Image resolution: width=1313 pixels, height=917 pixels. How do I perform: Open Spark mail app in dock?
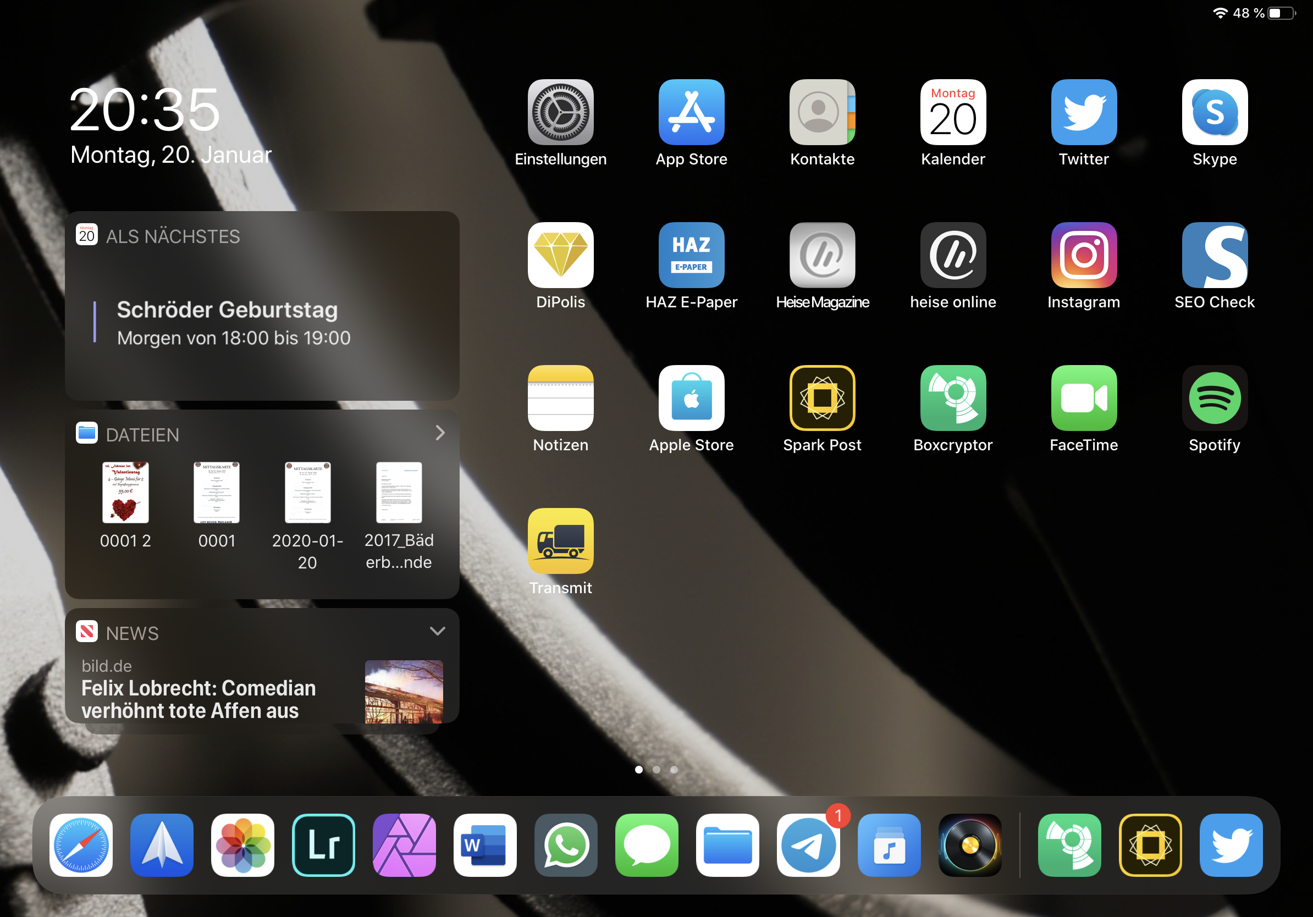point(162,845)
